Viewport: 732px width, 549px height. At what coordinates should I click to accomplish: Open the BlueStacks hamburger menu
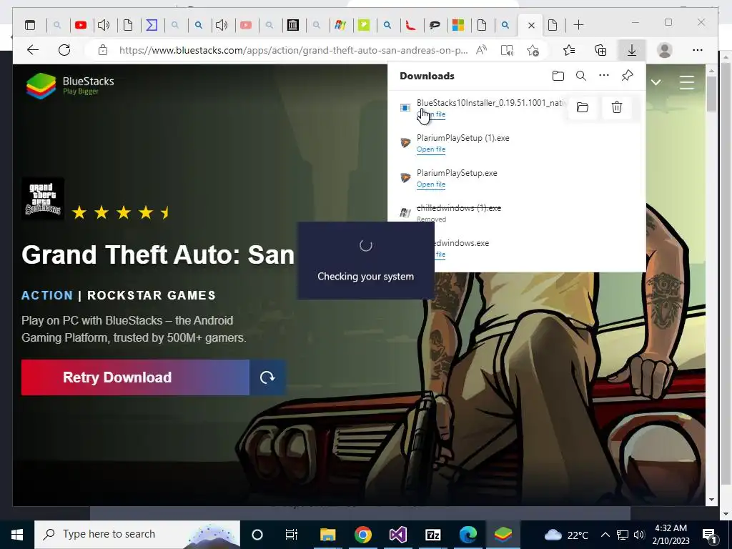[x=687, y=83]
